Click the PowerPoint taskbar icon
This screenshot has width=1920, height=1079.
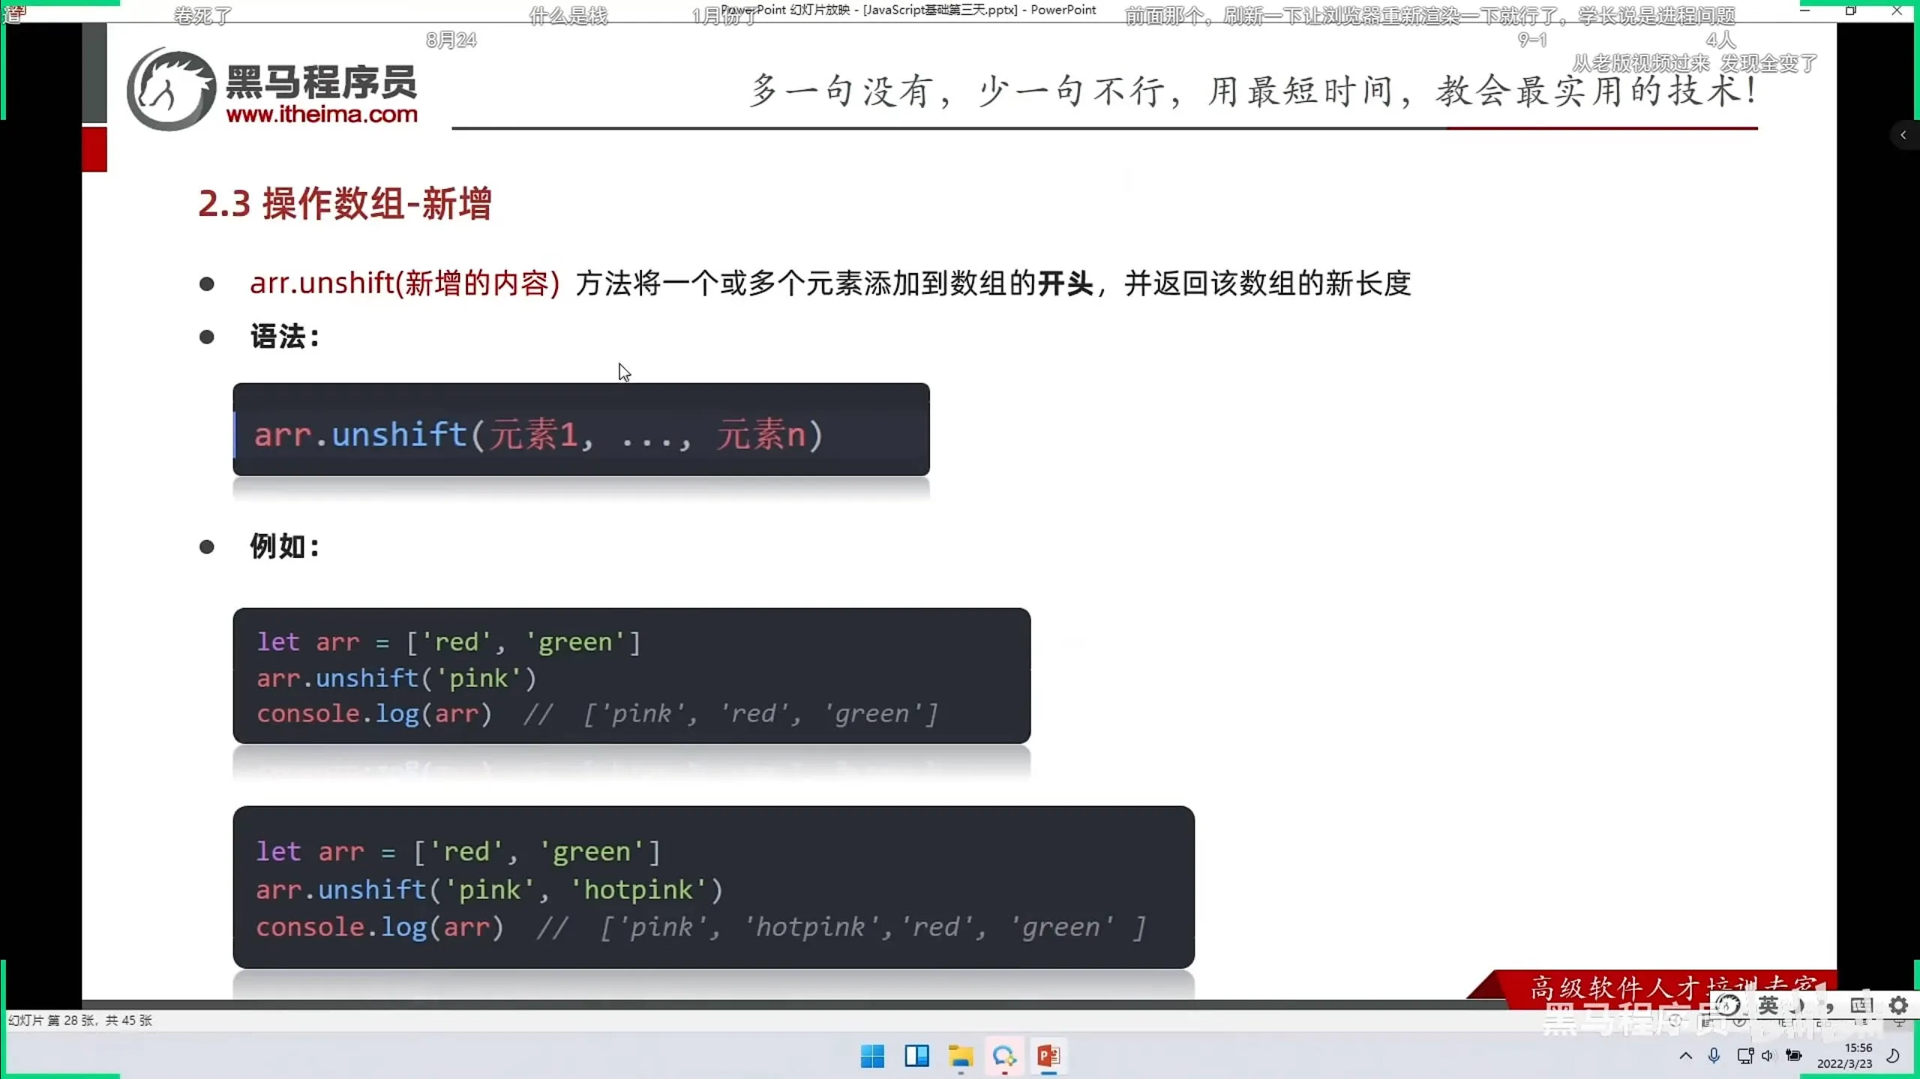1048,1056
